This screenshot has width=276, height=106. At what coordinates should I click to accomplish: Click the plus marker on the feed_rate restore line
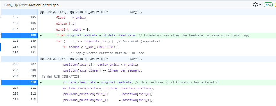click(x=41, y=82)
